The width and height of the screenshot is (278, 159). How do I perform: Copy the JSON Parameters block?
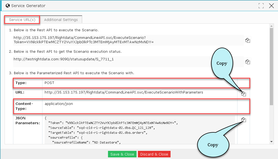(243, 120)
